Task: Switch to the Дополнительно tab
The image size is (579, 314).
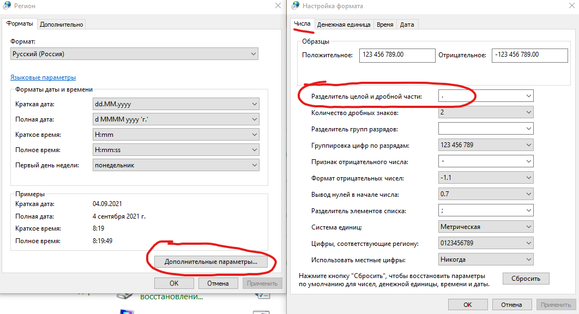Action: pos(61,25)
